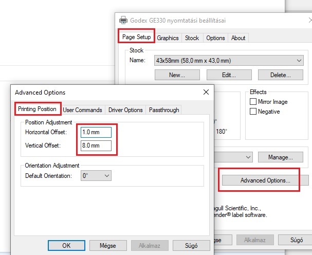
Task: Select the About tab
Action: tap(238, 38)
